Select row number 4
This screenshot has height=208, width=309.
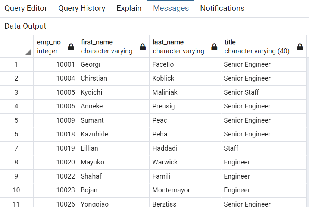coord(16,106)
